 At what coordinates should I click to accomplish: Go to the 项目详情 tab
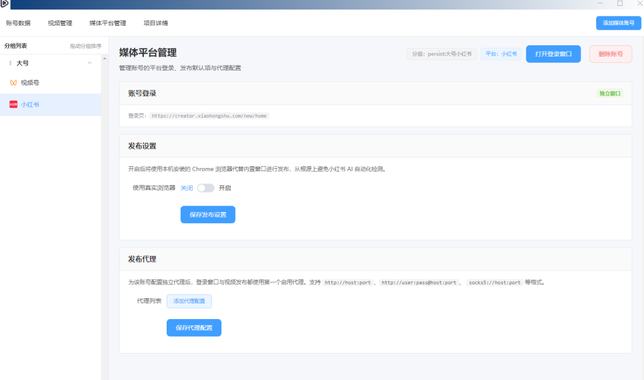[x=156, y=23]
